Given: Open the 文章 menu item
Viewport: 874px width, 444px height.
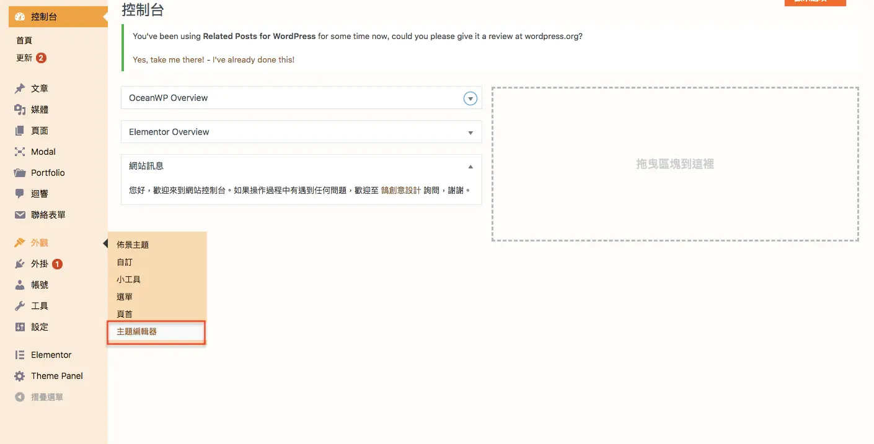Looking at the screenshot, I should pyautogui.click(x=40, y=89).
